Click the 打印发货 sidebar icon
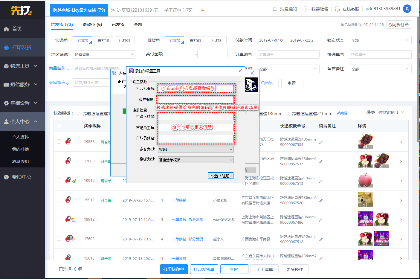 point(6,48)
